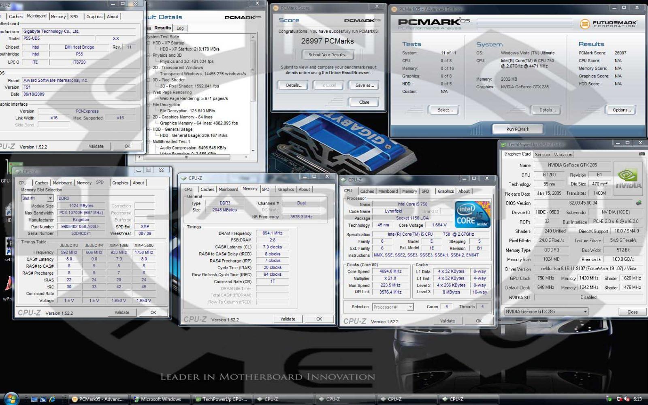Click the Show Desktop quick launch icon
This screenshot has height=405, width=648.
click(x=34, y=399)
